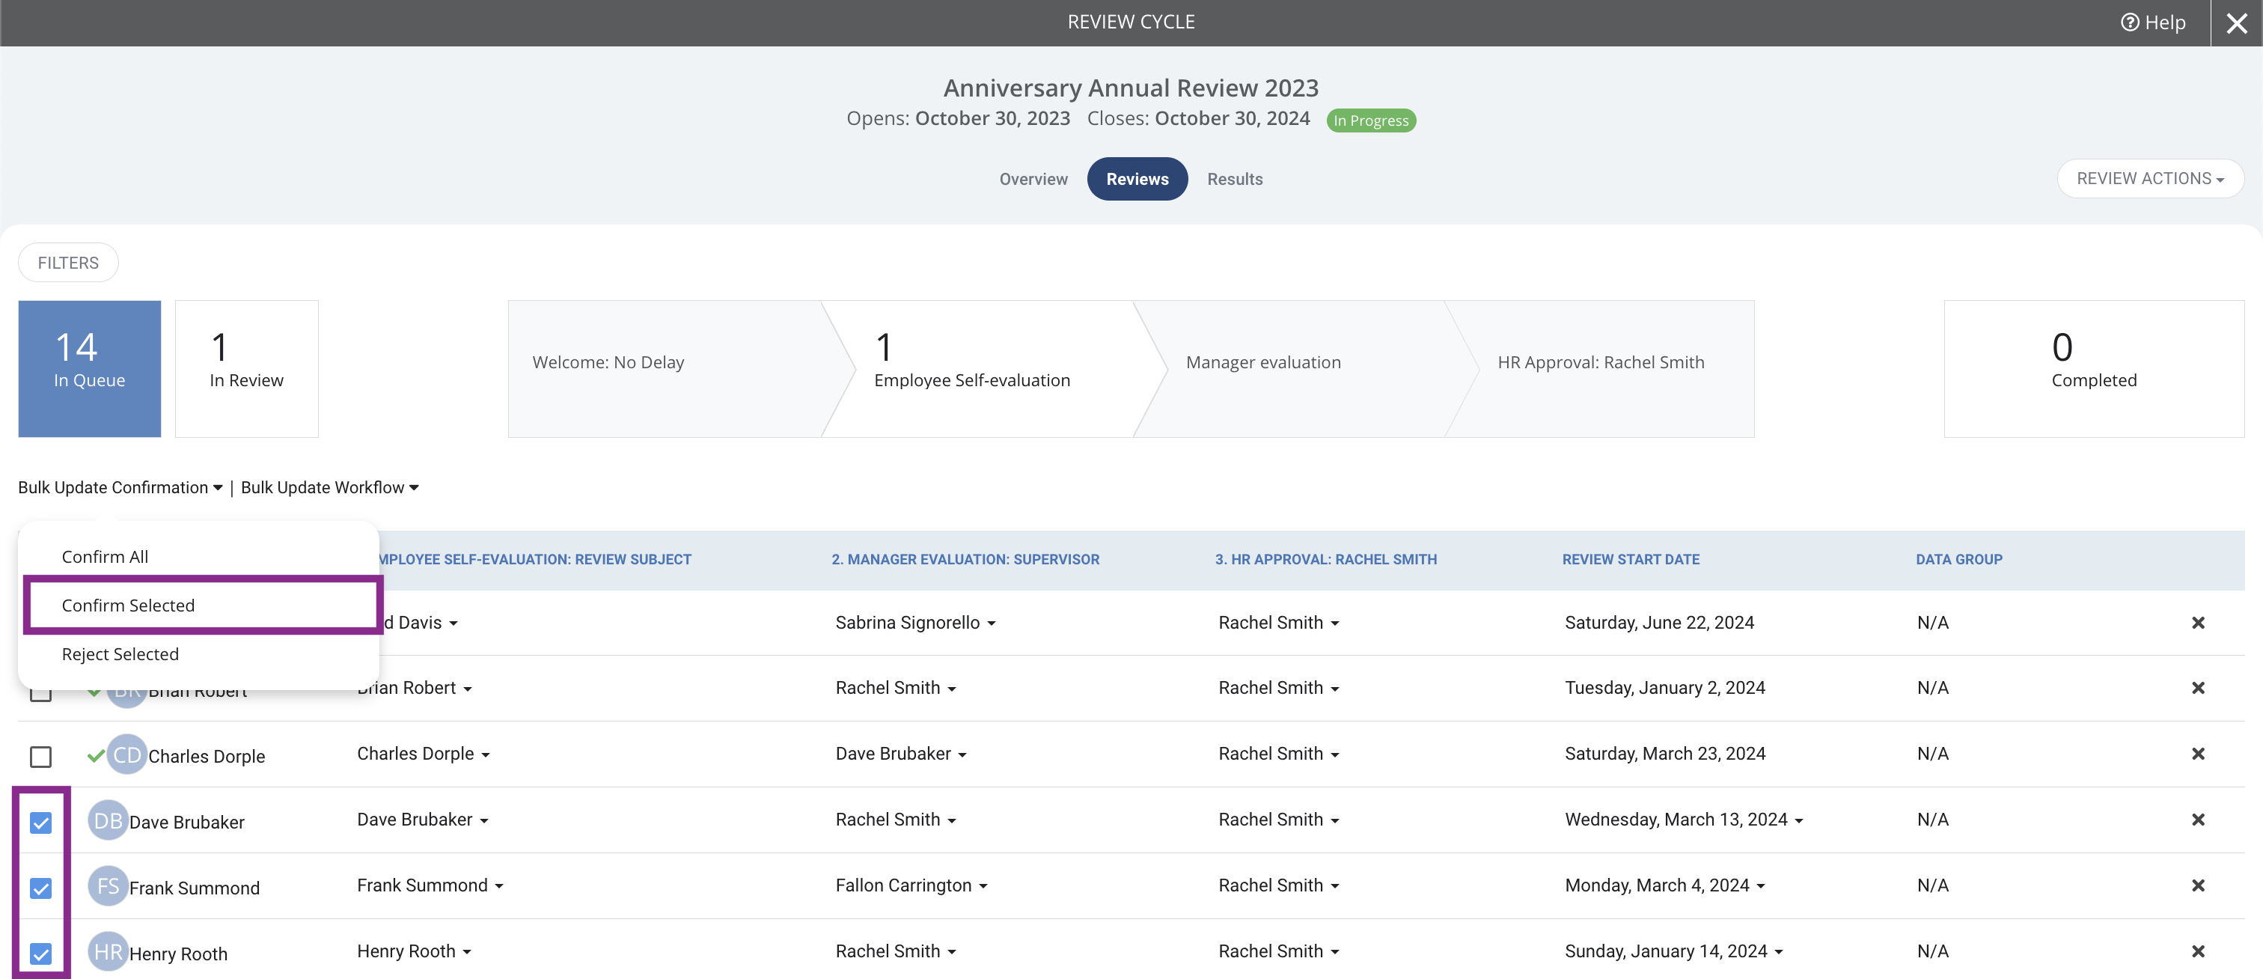Image resolution: width=2263 pixels, height=979 pixels.
Task: Open Henry Rooth review subject dropdown
Action: pyautogui.click(x=414, y=952)
